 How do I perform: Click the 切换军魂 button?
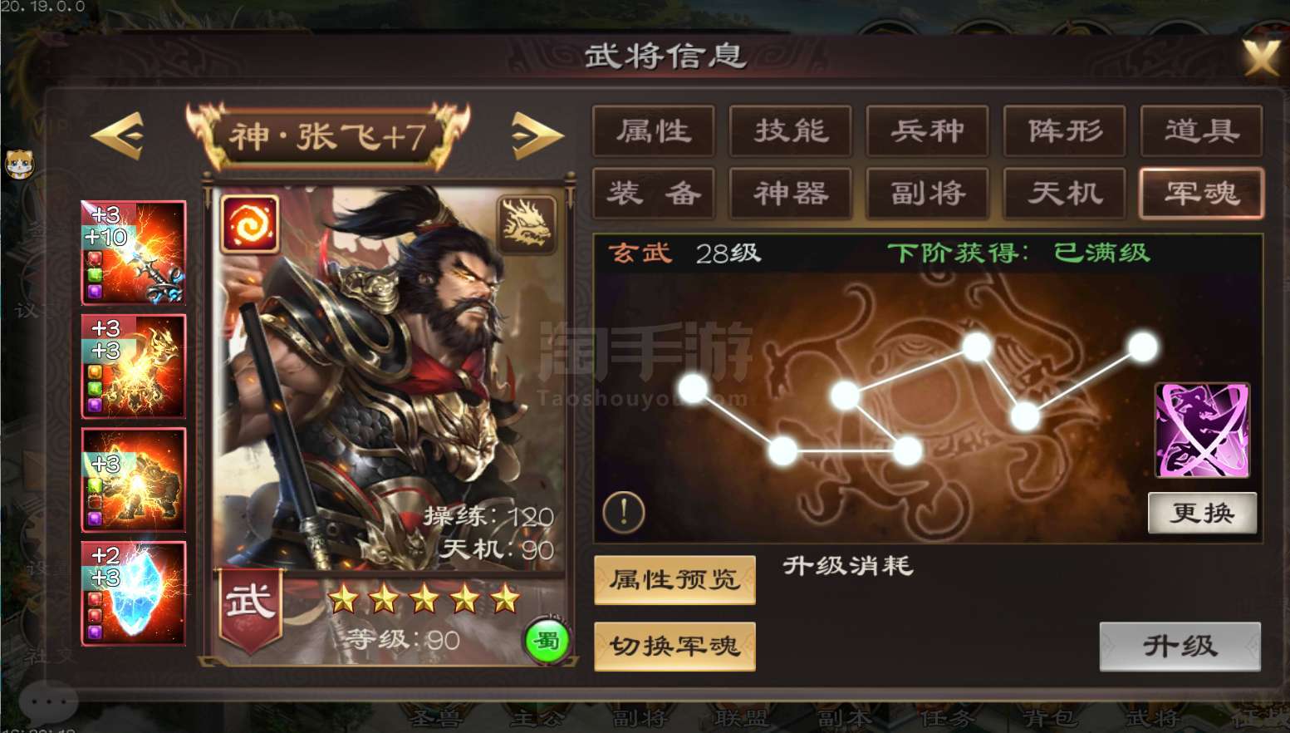(674, 646)
